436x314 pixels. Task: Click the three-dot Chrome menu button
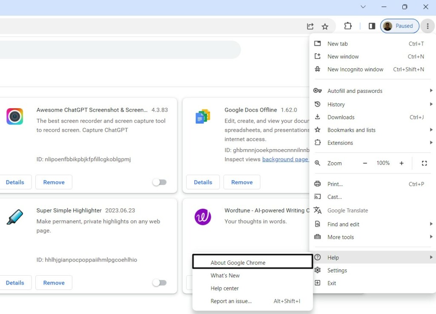(x=427, y=26)
